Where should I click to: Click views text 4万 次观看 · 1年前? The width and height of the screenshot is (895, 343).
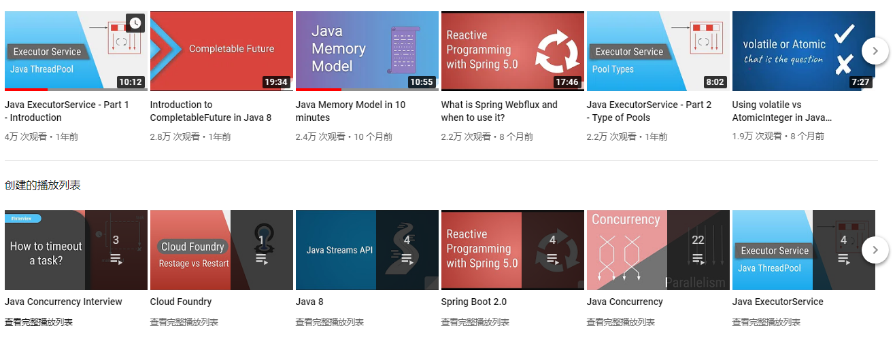(41, 137)
